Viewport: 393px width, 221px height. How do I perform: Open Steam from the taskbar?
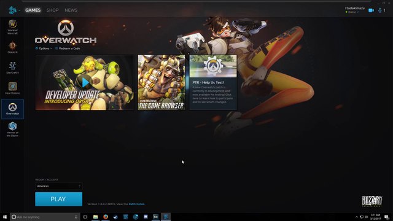point(115,217)
